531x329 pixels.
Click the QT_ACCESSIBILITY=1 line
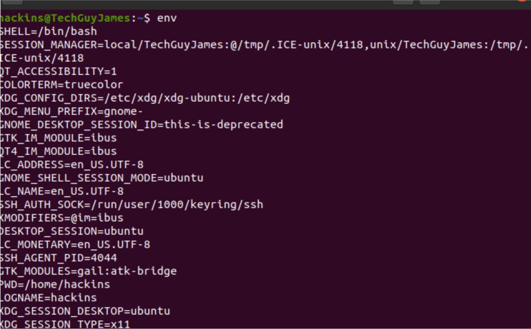58,72
